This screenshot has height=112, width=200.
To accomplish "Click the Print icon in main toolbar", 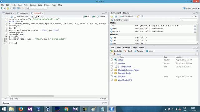I will coord(23,8).
